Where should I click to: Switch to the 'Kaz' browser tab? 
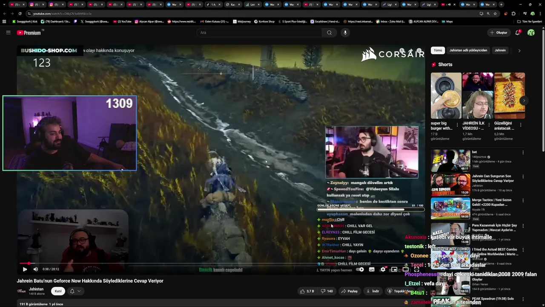pyautogui.click(x=233, y=5)
